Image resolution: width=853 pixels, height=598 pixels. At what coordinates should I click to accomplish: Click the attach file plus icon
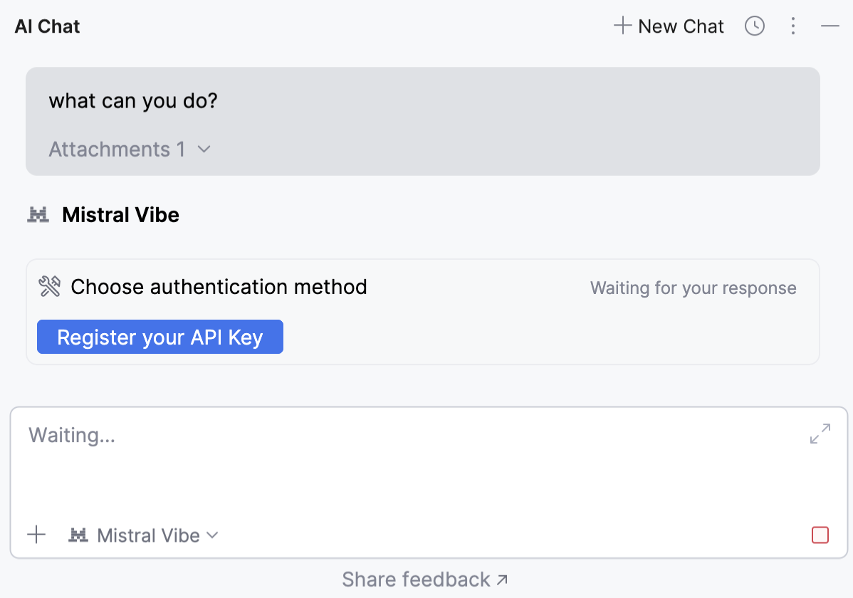[x=36, y=535]
